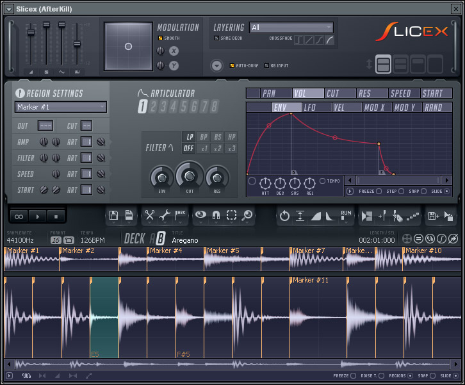Enable envelope editor Step option
Viewport: 465px width, 385px height.
click(x=401, y=192)
